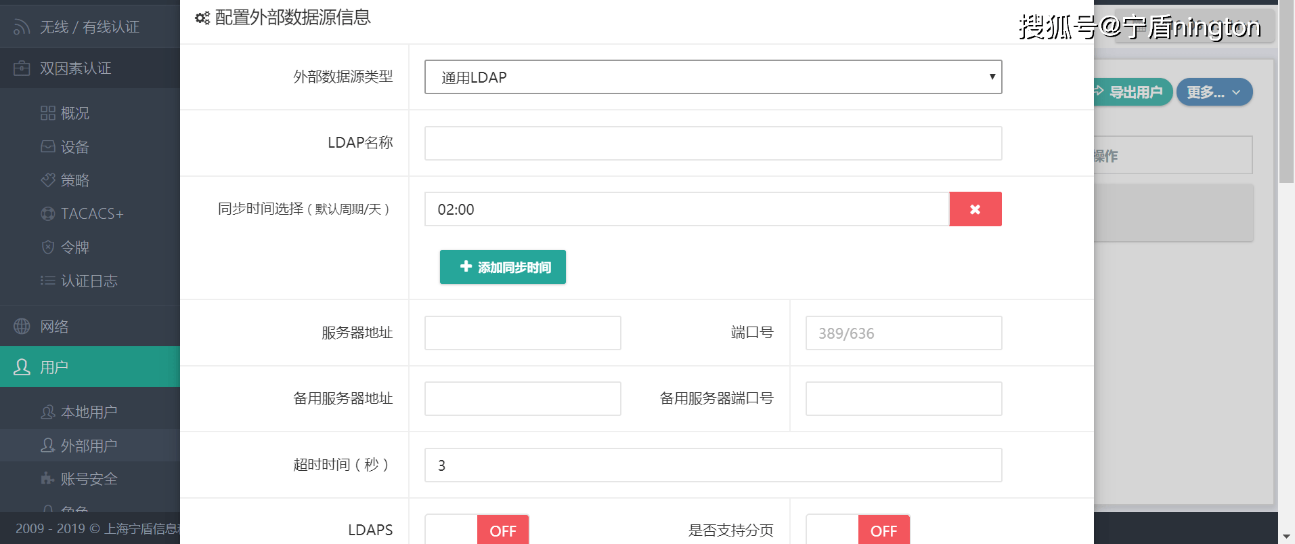Screen dimensions: 1295x544
Task: Click the 端口号 field with 389/636 placeholder
Action: (904, 333)
